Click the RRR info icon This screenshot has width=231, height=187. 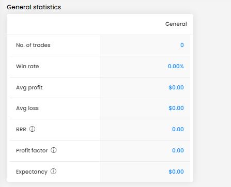click(x=32, y=129)
